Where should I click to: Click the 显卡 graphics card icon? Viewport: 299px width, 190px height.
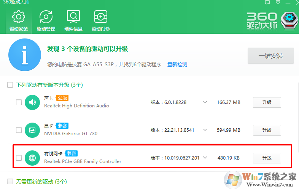(x=32, y=130)
